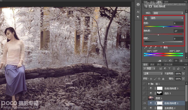Image resolution: width=188 pixels, height=110 pixels.
Task: Hide the 色相/饱和度 2 layer
Action: click(x=144, y=103)
